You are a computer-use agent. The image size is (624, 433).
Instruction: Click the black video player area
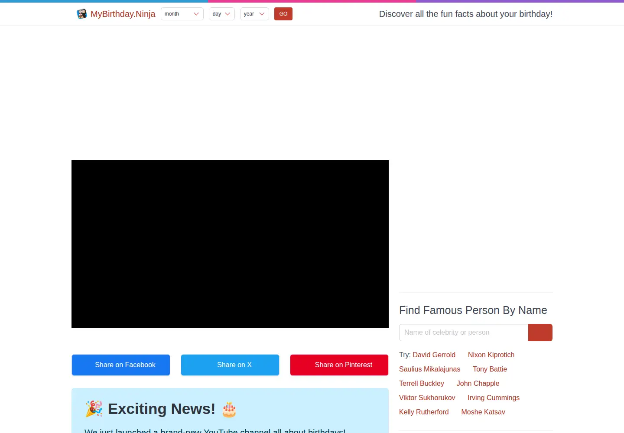point(230,244)
